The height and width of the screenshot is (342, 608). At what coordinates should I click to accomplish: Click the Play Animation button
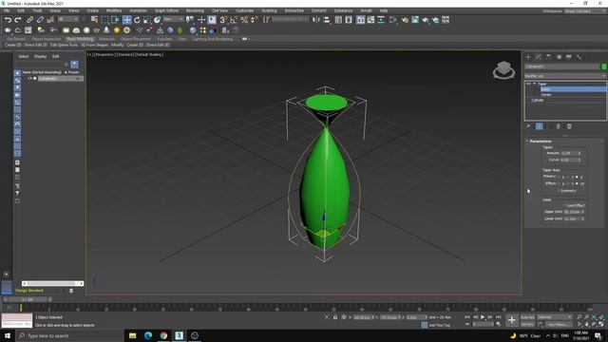pos(483,317)
